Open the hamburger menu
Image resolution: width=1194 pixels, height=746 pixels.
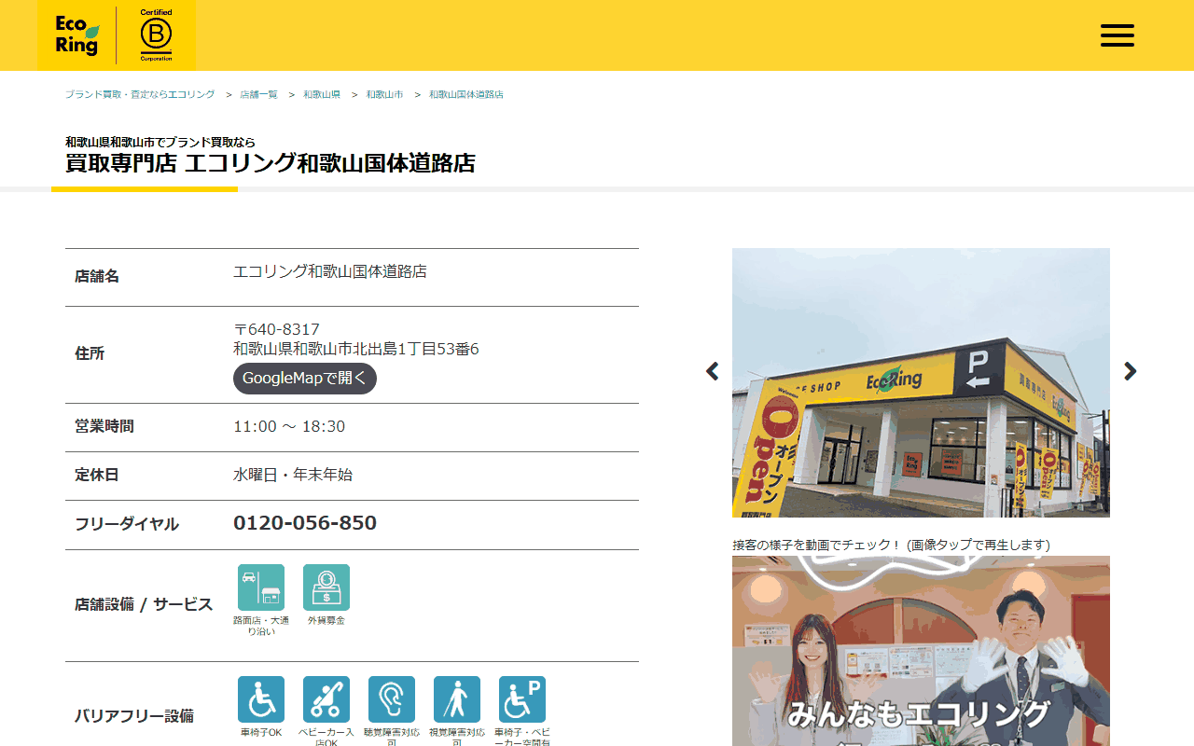pyautogui.click(x=1117, y=35)
